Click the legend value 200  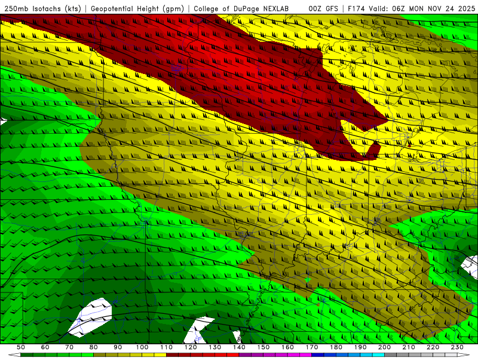tap(384, 347)
